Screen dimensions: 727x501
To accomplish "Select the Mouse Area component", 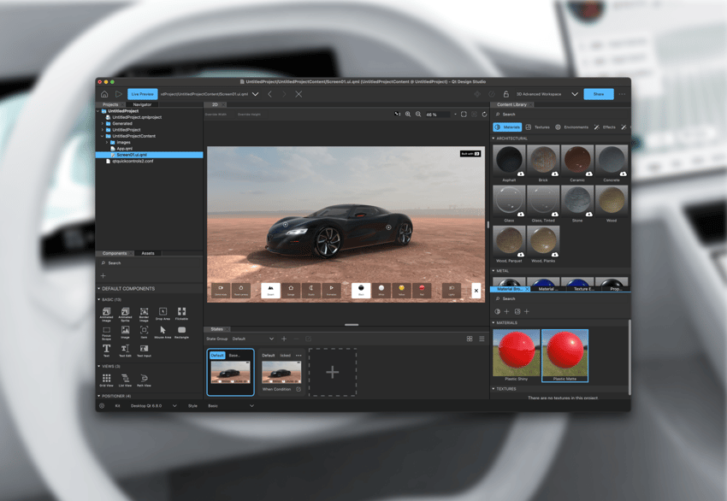I will point(163,330).
